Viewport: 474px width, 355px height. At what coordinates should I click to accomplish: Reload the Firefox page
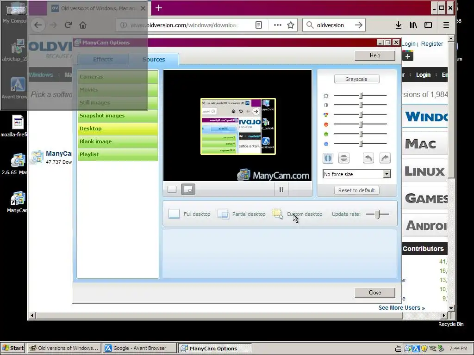click(x=68, y=25)
